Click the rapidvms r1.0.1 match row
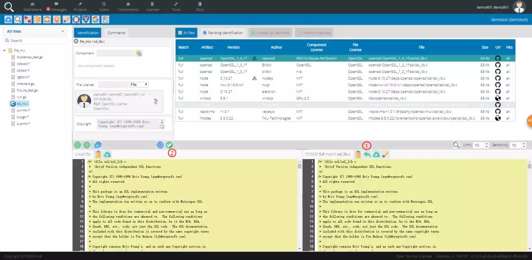The height and width of the screenshot is (260, 532). pyautogui.click(x=345, y=111)
